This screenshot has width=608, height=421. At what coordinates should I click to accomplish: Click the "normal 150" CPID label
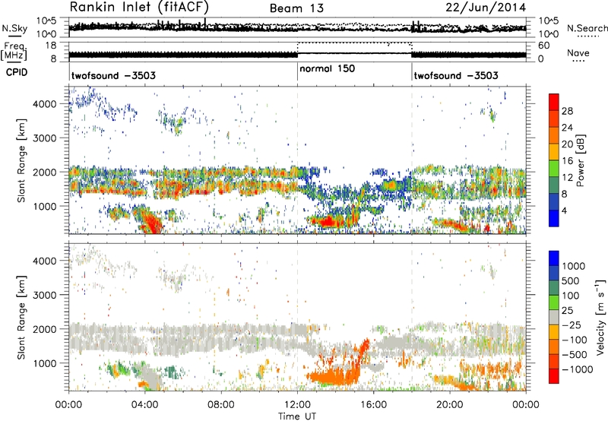(x=328, y=68)
